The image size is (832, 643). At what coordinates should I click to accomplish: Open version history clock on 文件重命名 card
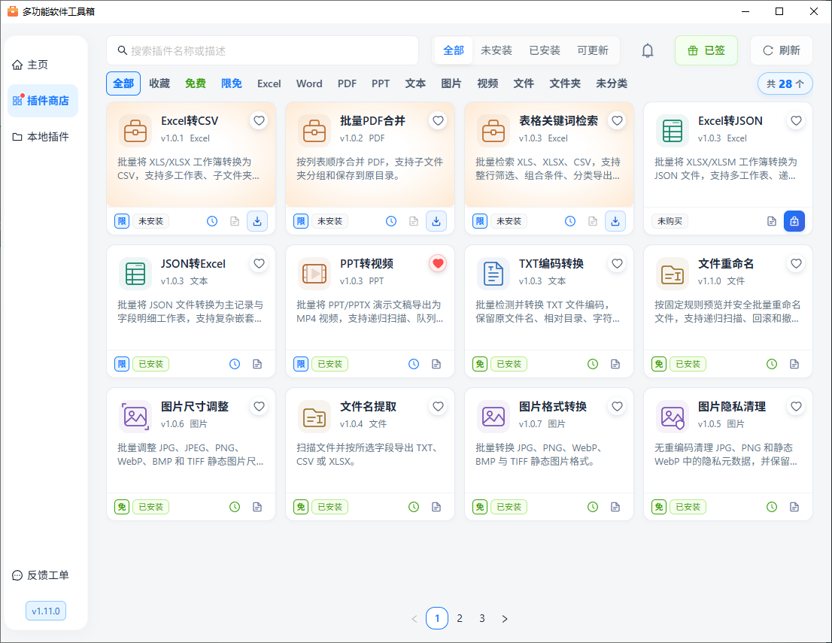click(x=772, y=364)
